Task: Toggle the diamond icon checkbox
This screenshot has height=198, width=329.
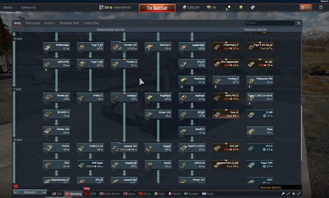Action: point(299,193)
